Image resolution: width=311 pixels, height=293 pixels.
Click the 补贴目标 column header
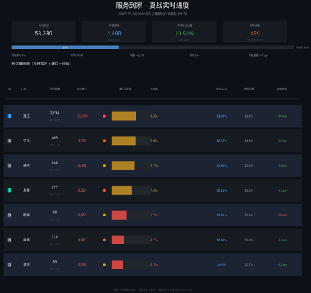pyautogui.click(x=249, y=89)
